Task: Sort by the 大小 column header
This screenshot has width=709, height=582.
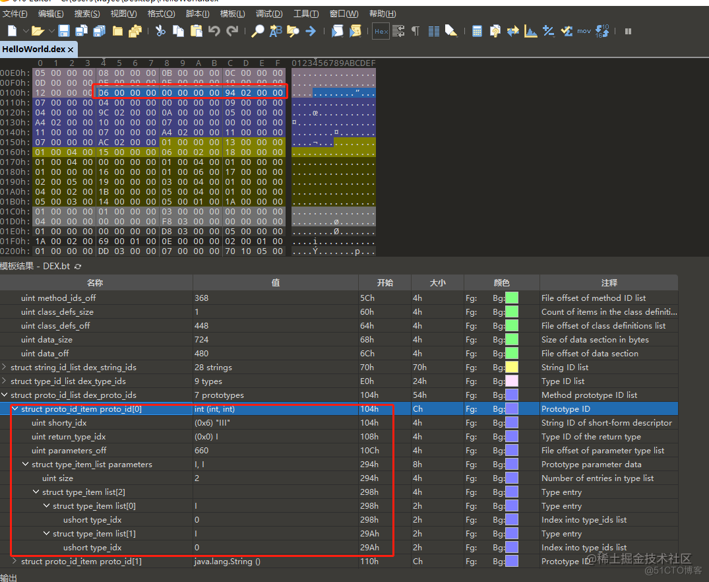Action: coord(438,283)
